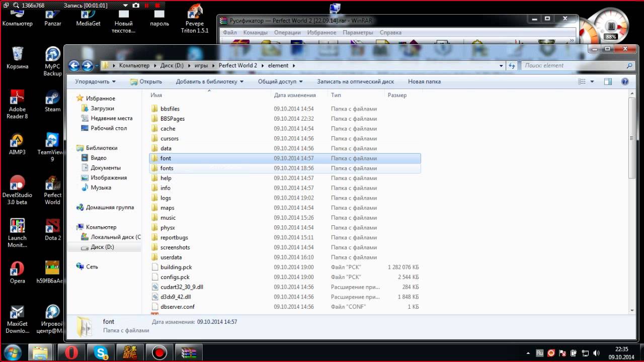Click the Perfect World 2 breadcrumb segment
Image resolution: width=644 pixels, height=362 pixels.
point(237,65)
